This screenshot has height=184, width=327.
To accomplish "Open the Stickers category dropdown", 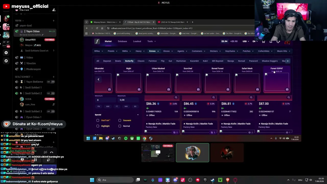I will pyautogui.click(x=215, y=51).
